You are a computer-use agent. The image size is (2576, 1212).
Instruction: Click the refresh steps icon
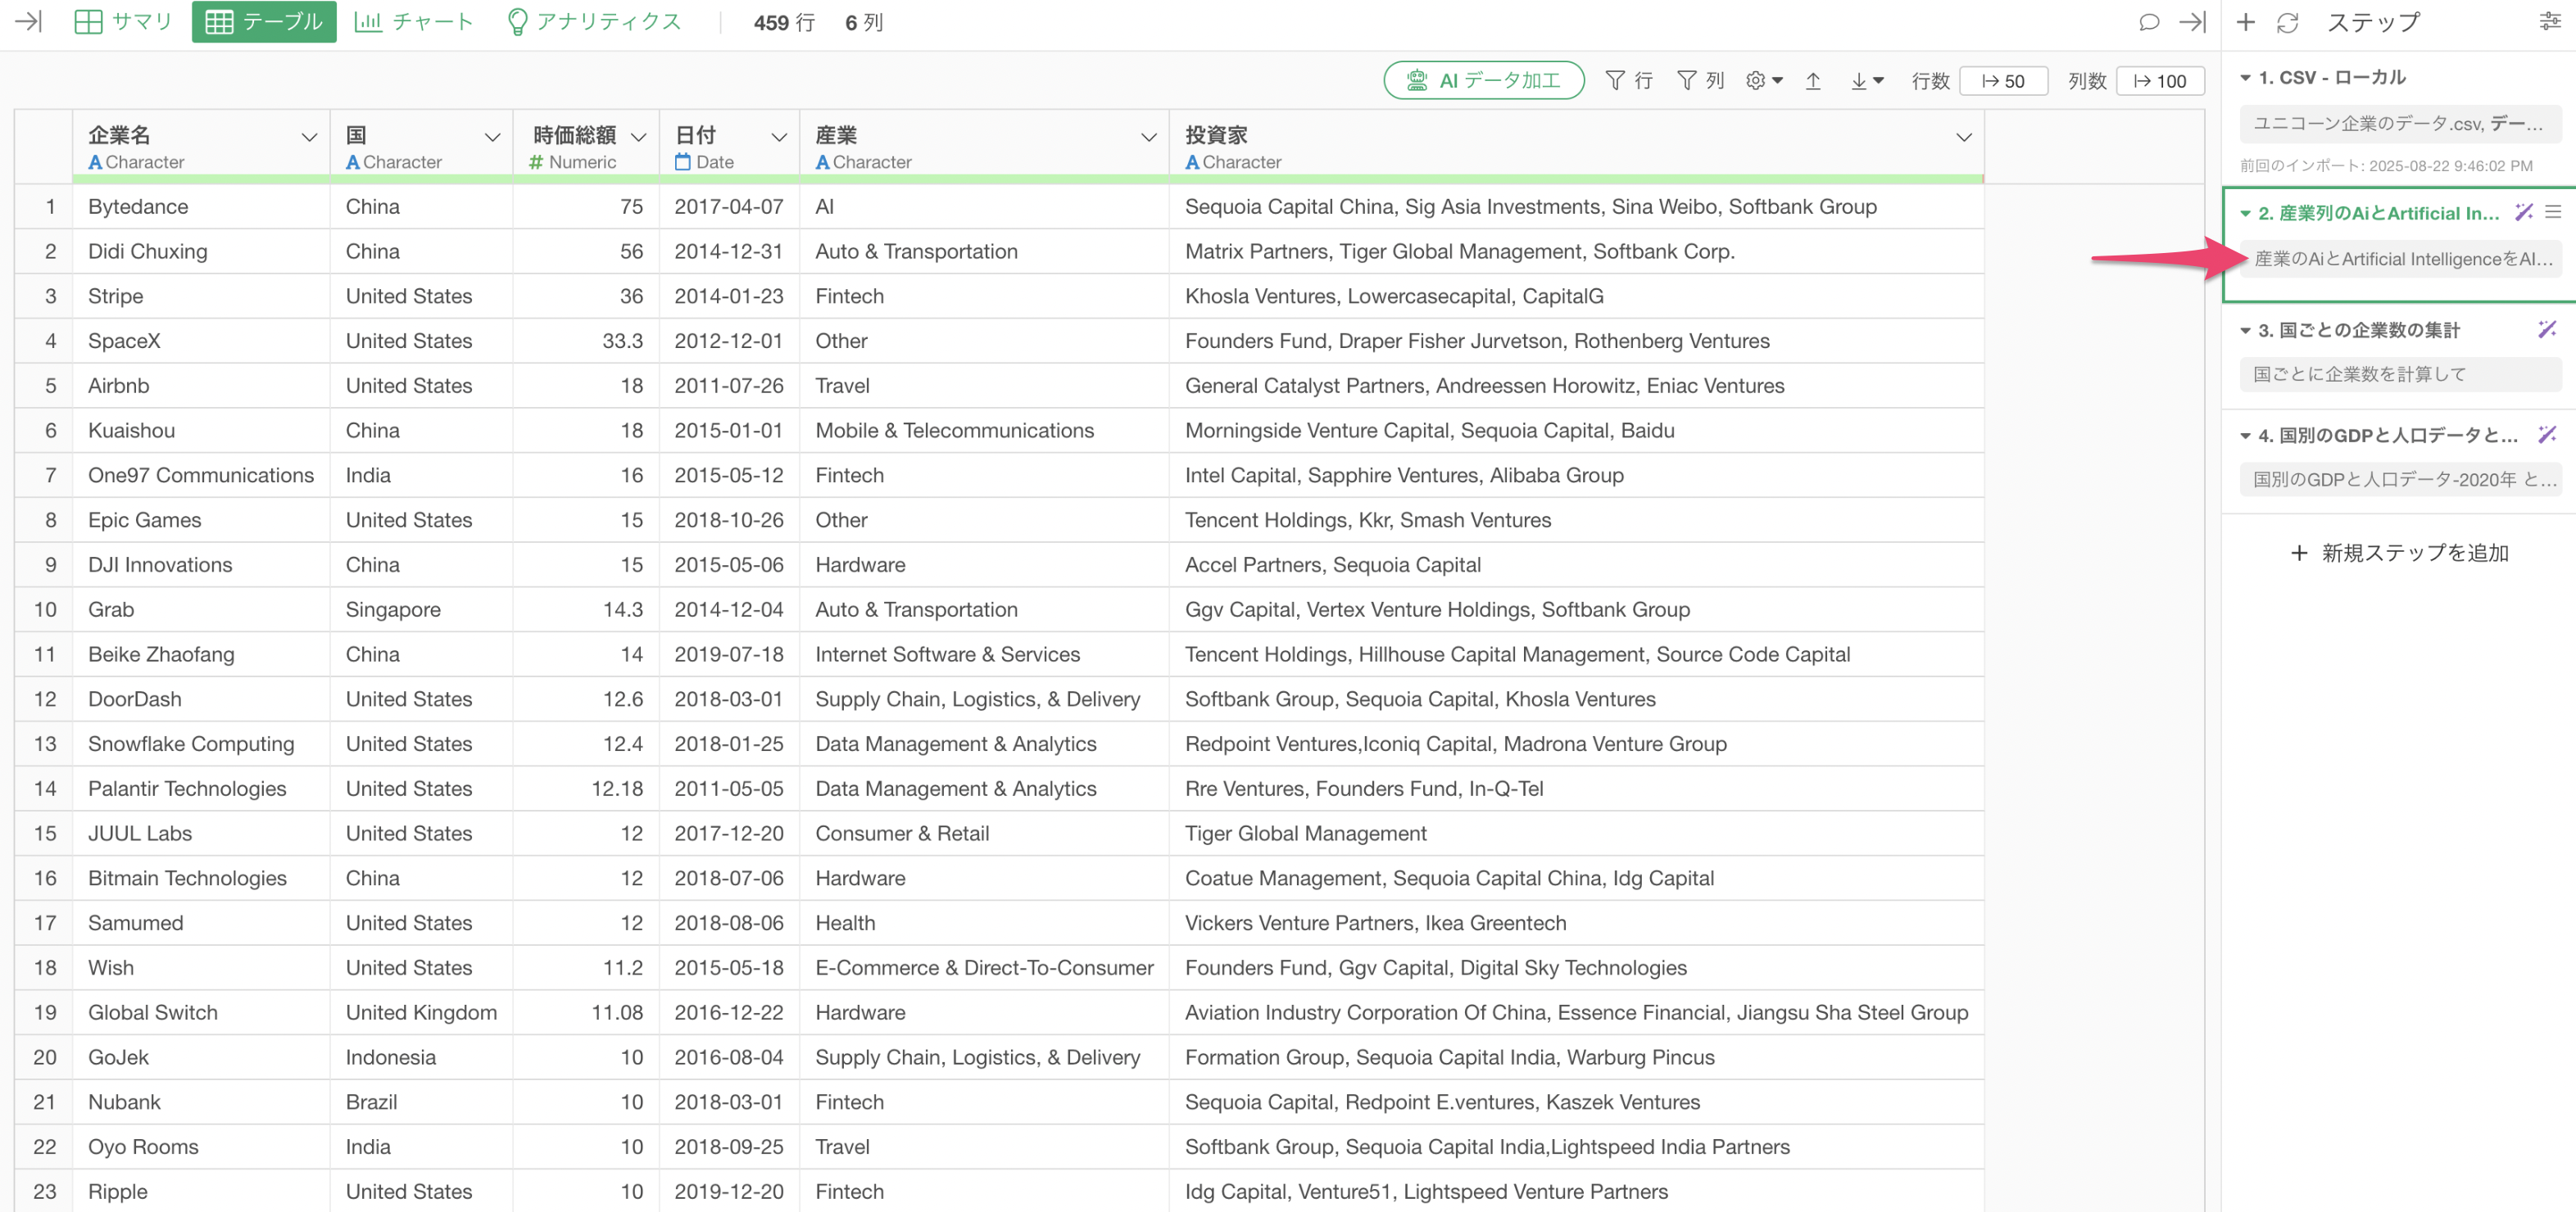pyautogui.click(x=2288, y=22)
